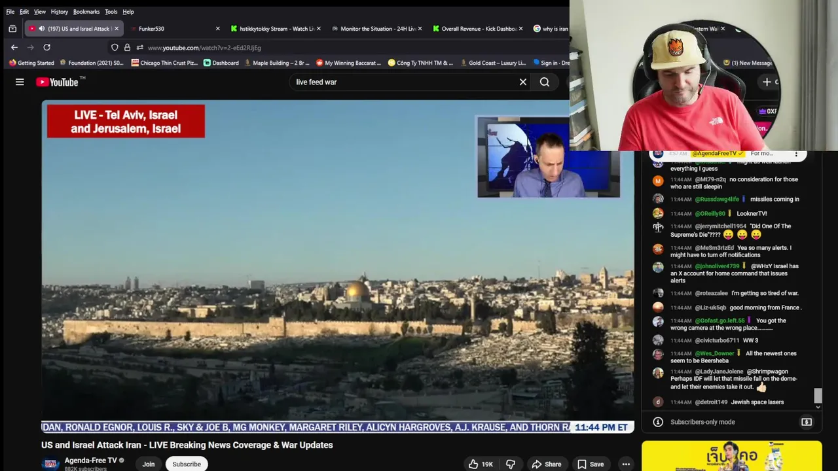The image size is (838, 471).
Task: Subscribe to Agenda-Free TV
Action: click(187, 464)
